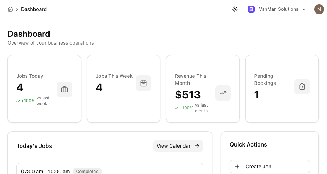Click the plus icon beside Create Job
Image resolution: width=327 pixels, height=174 pixels.
tap(237, 167)
